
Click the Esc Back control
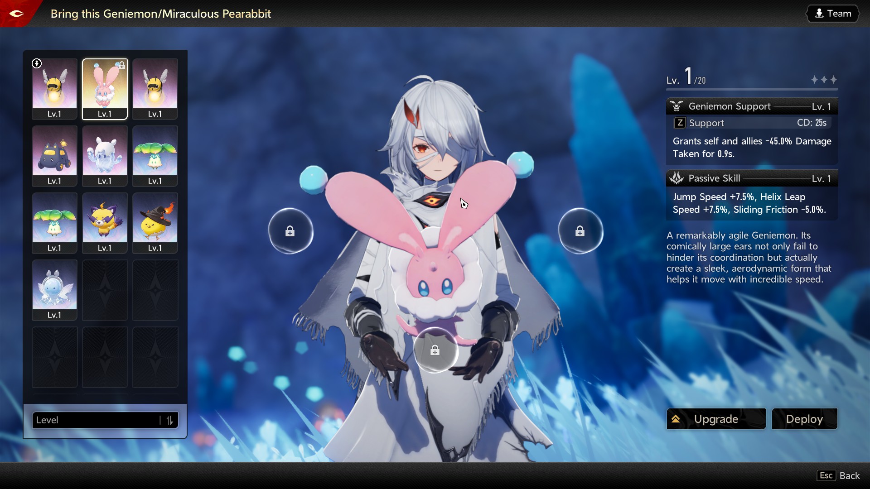click(x=838, y=475)
